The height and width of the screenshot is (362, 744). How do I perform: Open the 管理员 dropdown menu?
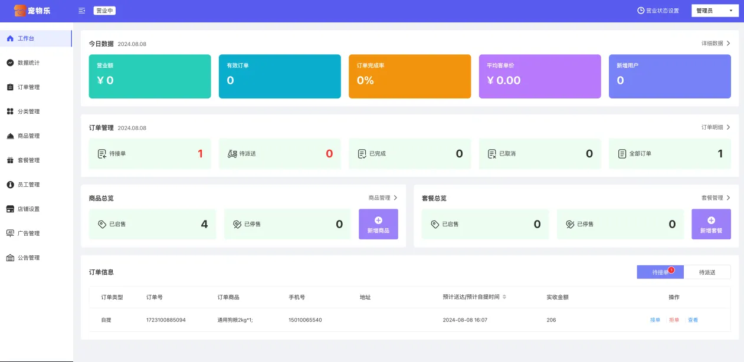coord(714,11)
